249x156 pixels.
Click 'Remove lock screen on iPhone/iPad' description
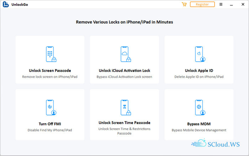point(50,77)
